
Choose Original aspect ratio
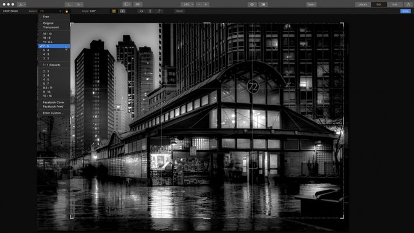(x=54, y=23)
